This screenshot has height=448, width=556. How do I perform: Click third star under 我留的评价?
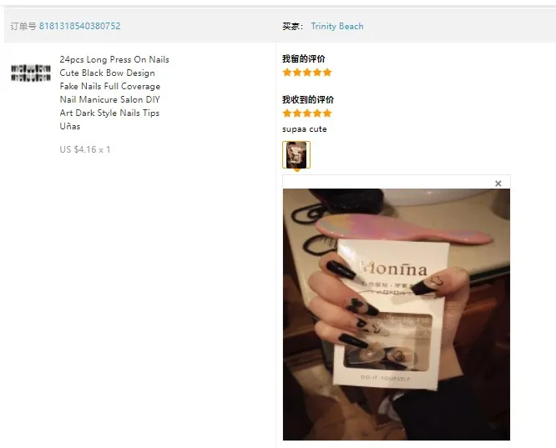coord(307,73)
